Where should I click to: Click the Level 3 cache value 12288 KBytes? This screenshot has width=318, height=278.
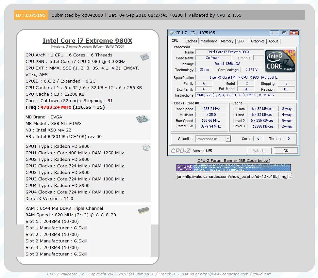pos(263,126)
